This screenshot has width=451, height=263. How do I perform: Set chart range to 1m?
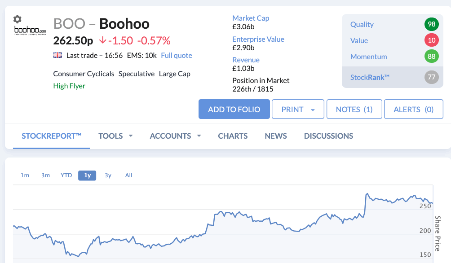[25, 175]
